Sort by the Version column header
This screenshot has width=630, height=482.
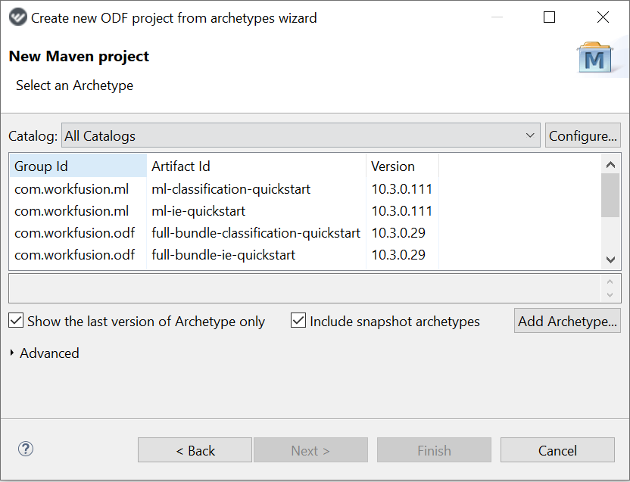point(402,166)
